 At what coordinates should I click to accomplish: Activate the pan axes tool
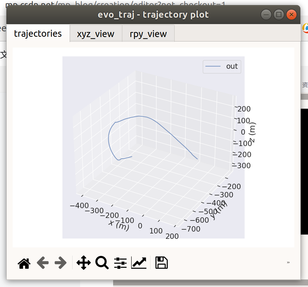tap(83, 263)
